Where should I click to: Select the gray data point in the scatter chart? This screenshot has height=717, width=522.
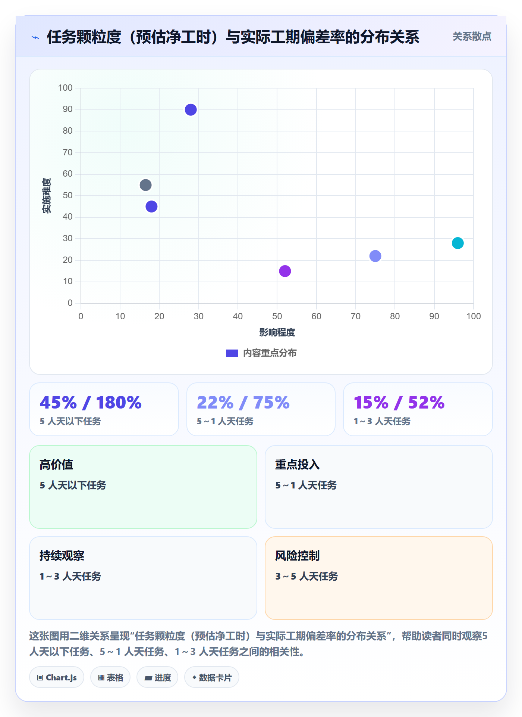click(145, 185)
